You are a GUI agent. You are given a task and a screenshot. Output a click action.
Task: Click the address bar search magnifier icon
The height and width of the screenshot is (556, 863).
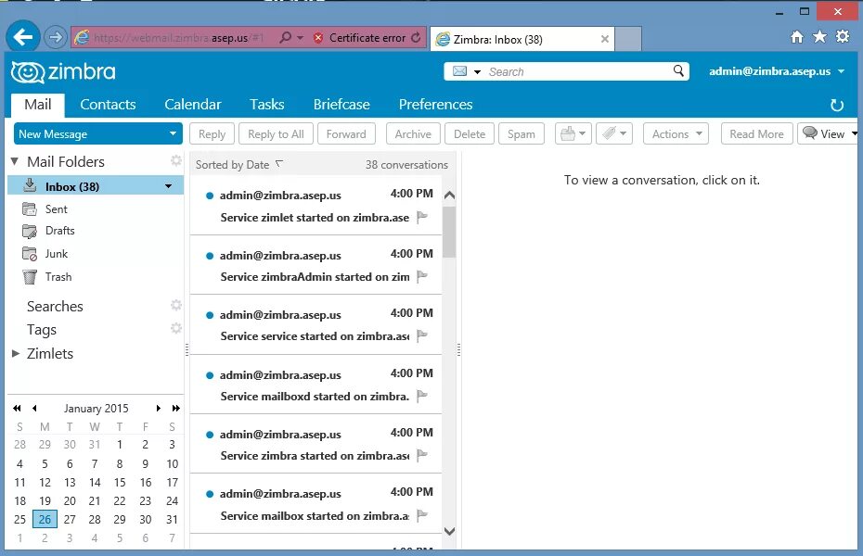285,37
